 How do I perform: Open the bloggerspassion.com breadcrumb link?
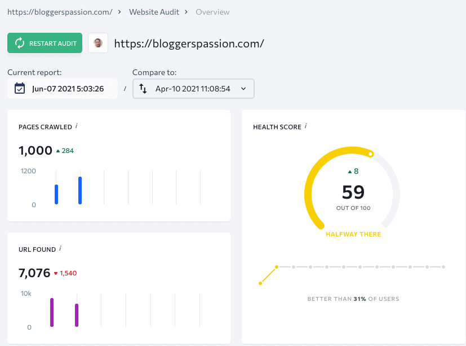pyautogui.click(x=60, y=12)
